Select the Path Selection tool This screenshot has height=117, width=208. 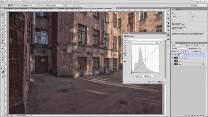click(x=3, y=57)
